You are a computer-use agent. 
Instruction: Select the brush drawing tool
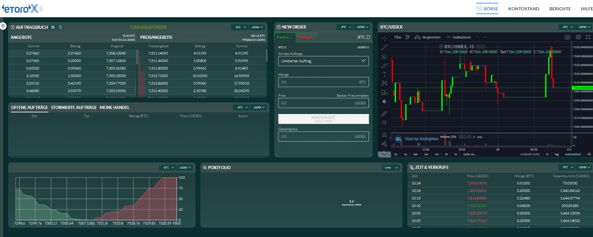384,65
